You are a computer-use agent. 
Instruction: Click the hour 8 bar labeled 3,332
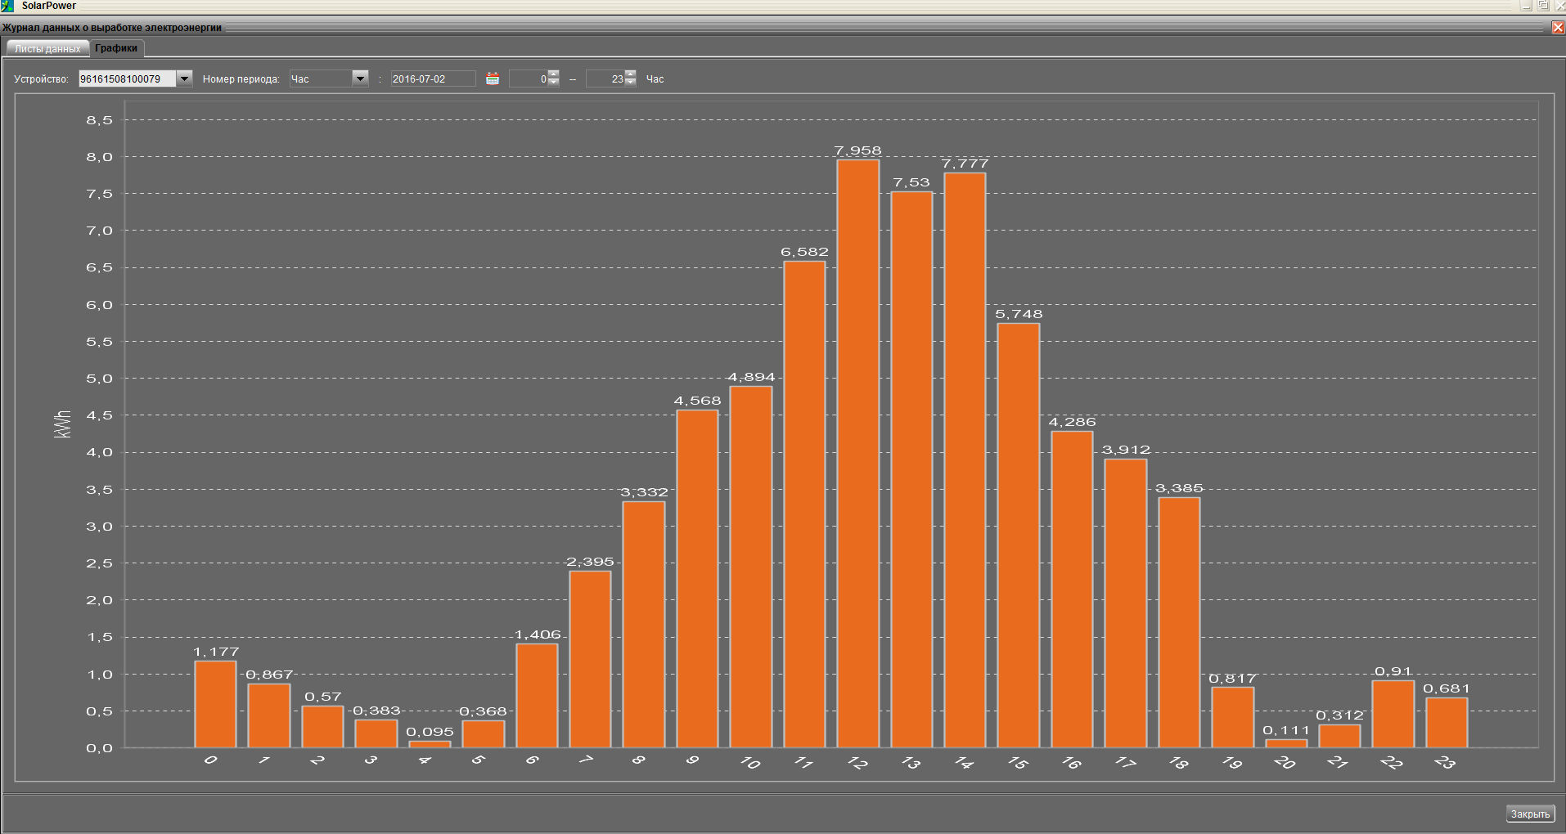(644, 625)
